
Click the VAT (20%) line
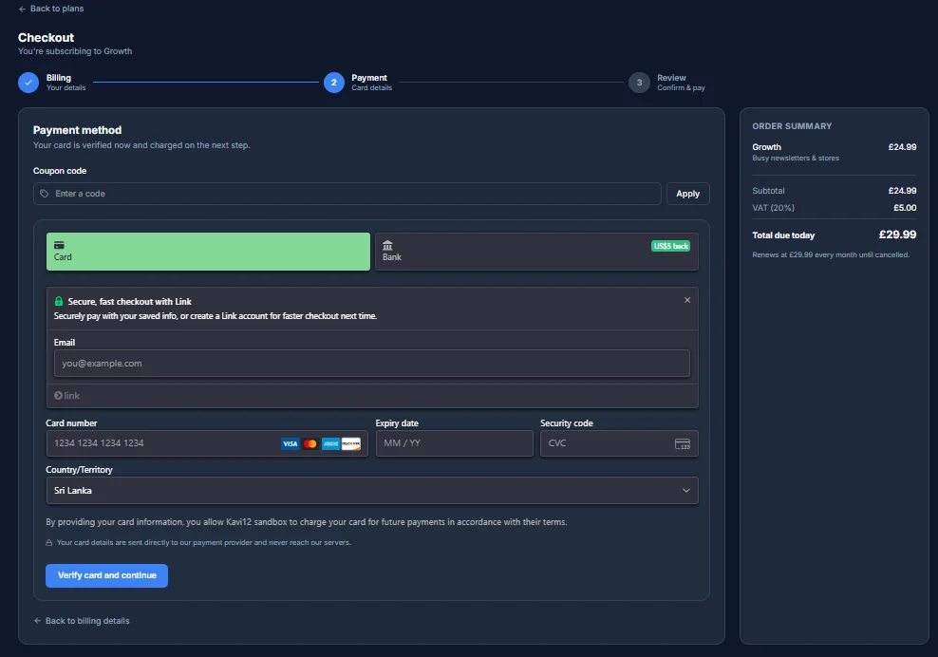834,208
